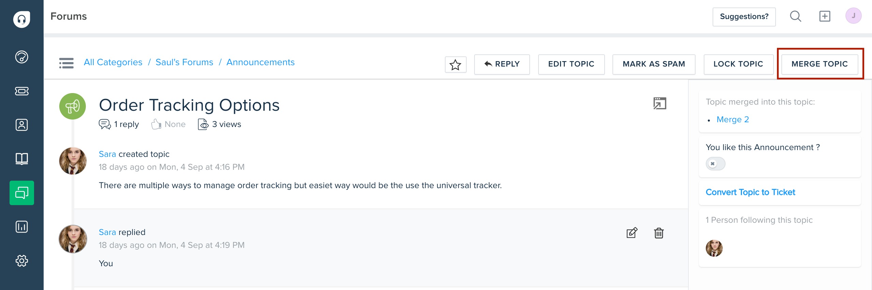Open the Contacts icon in sidebar
The image size is (872, 290).
(x=21, y=125)
